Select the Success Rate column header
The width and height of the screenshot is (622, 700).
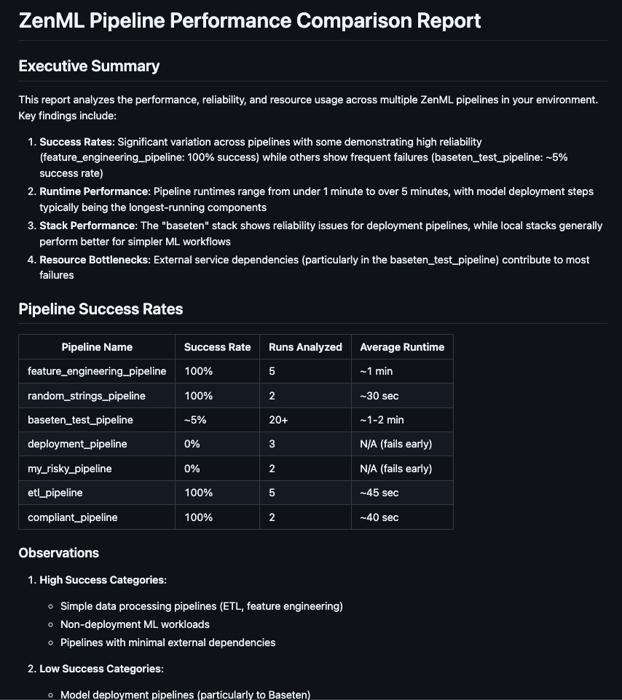(x=217, y=347)
